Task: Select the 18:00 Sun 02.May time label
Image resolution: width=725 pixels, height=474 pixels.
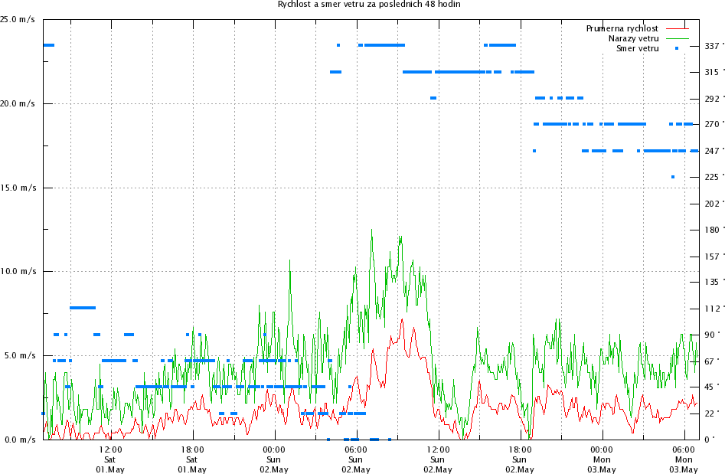Action: coord(519,459)
